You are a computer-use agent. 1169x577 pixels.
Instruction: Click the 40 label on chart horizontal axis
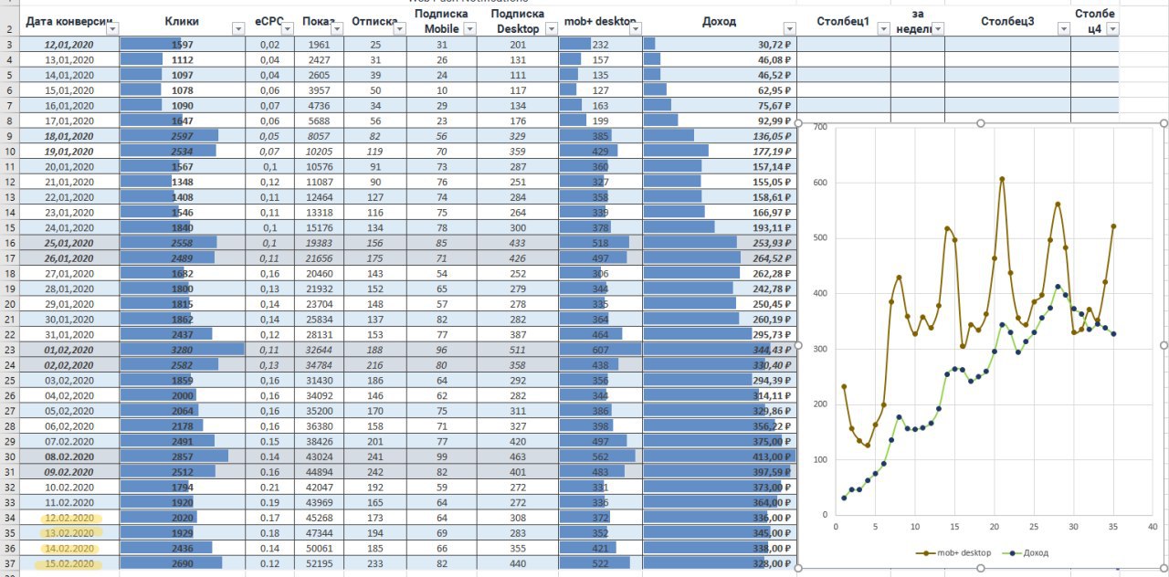pyautogui.click(x=1152, y=526)
